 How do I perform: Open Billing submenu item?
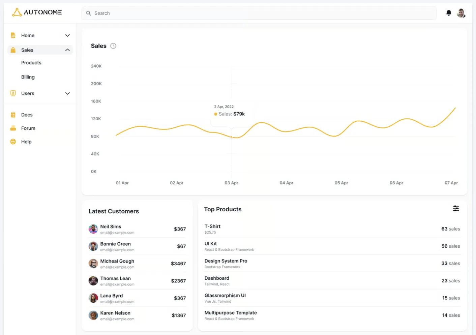[28, 77]
